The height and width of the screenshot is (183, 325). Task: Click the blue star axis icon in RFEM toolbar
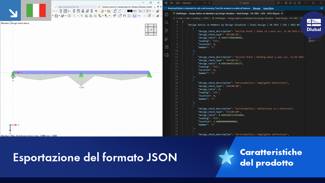[63, 16]
